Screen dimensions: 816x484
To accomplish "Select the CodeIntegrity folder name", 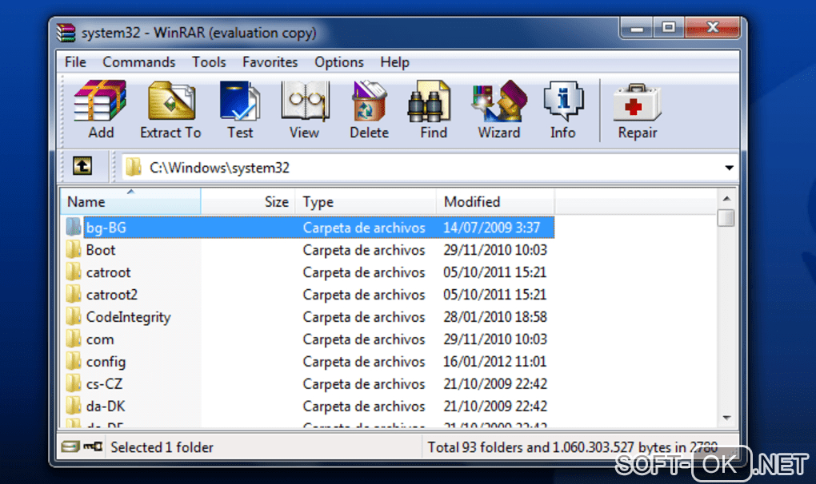I will pos(129,317).
